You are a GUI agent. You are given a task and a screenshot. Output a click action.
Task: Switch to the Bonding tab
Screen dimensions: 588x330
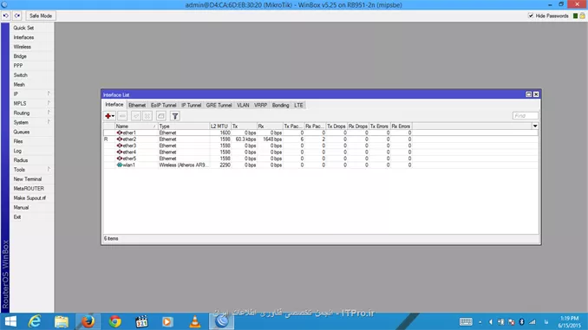(280, 106)
